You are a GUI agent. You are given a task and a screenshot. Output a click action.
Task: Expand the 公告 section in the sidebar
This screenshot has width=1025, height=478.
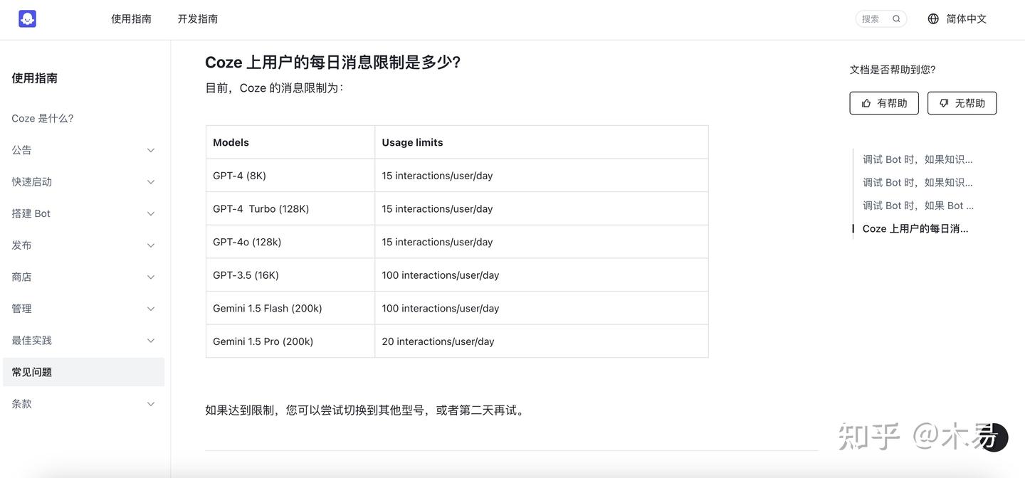pyautogui.click(x=148, y=148)
